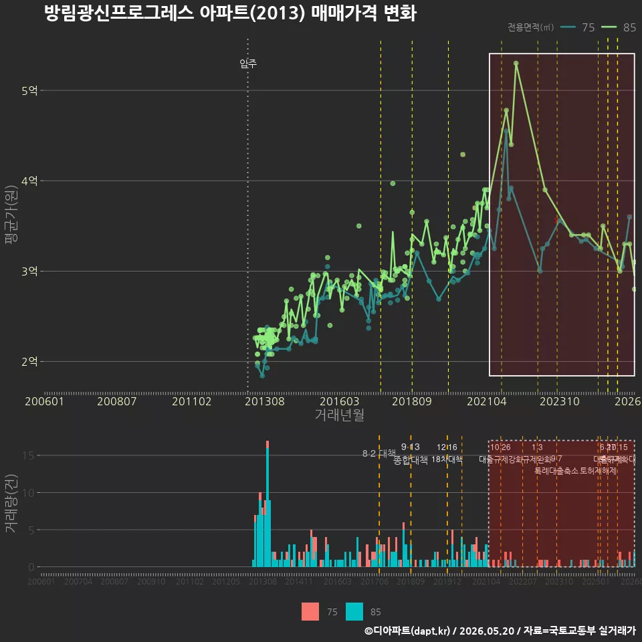Click the 202207 label on volume chart axis

pos(523,581)
